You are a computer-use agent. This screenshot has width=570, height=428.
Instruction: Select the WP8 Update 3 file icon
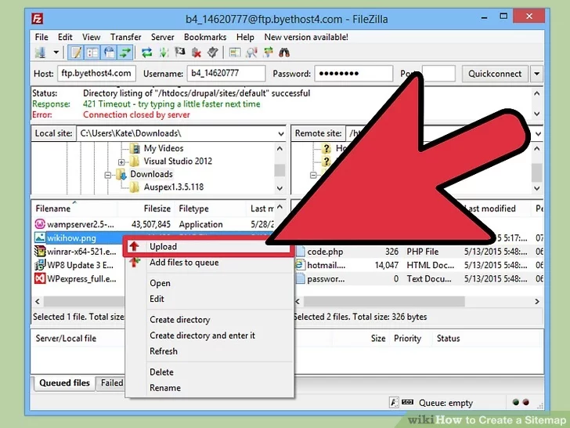[x=40, y=265]
